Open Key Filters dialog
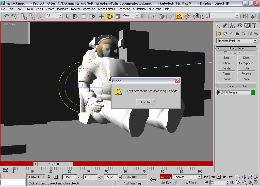The width and height of the screenshot is (260, 187). (191, 182)
